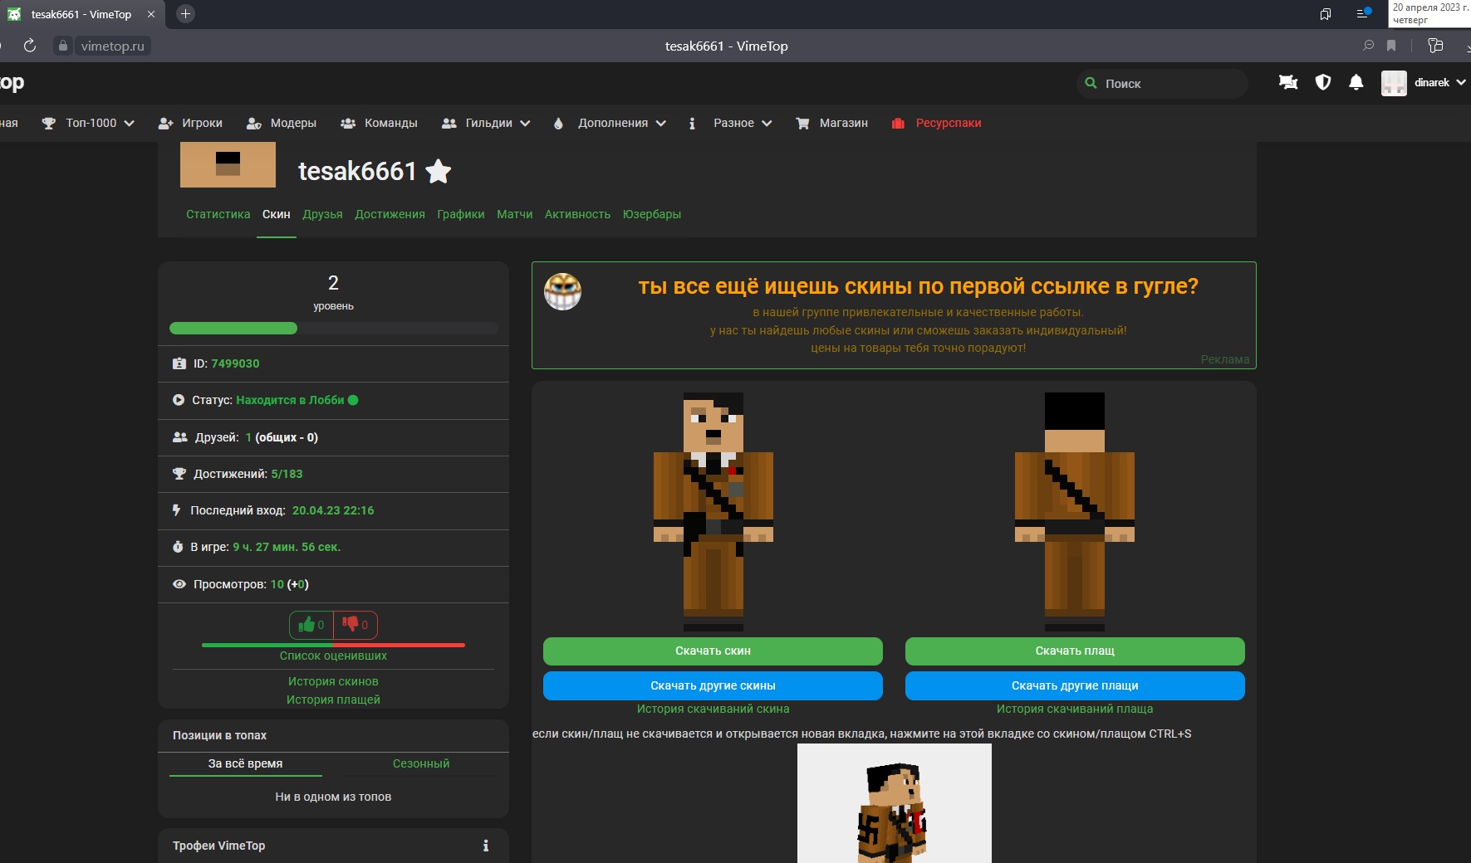This screenshot has height=863, width=1471.
Task: Click the shield icon in header
Action: point(1323,82)
